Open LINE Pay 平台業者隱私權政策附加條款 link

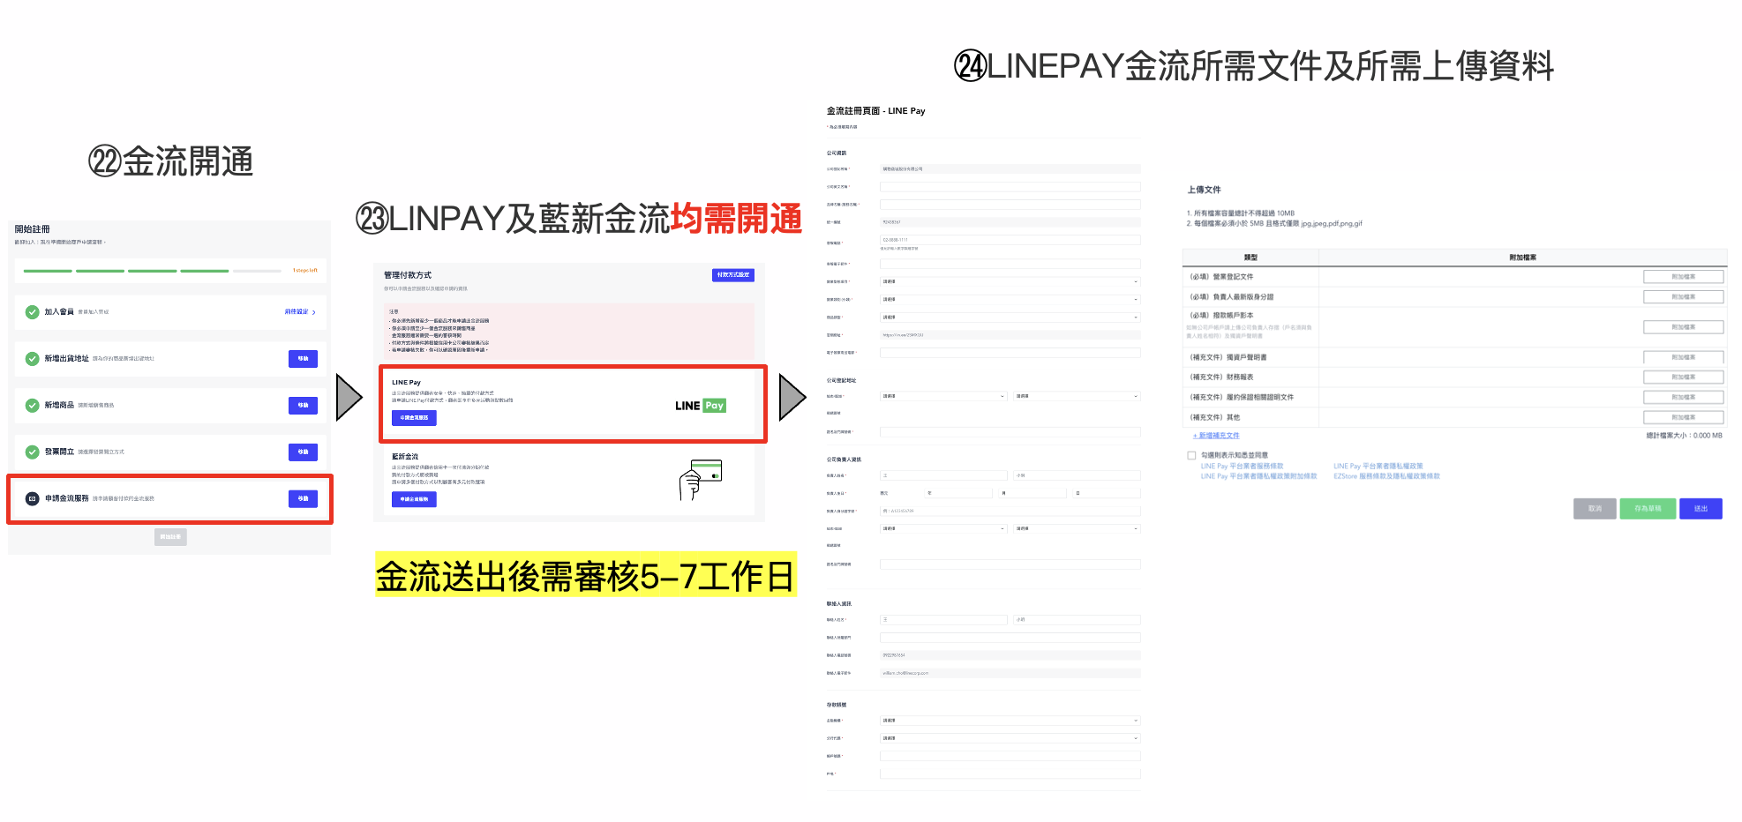[x=1258, y=476]
